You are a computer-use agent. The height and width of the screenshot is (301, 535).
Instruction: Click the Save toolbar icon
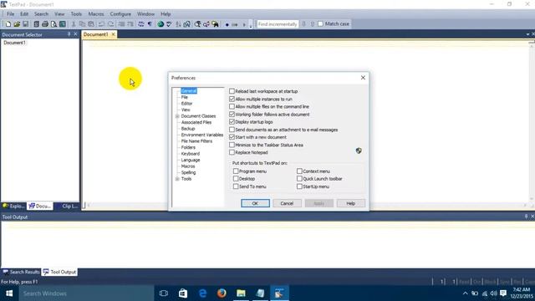(26, 24)
